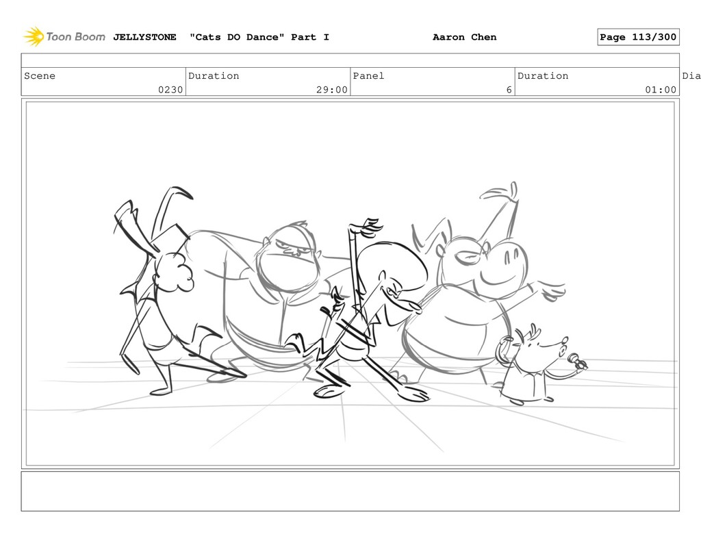Click the Toon Boom logo
Viewport: 701px width, 543px height.
[64, 37]
